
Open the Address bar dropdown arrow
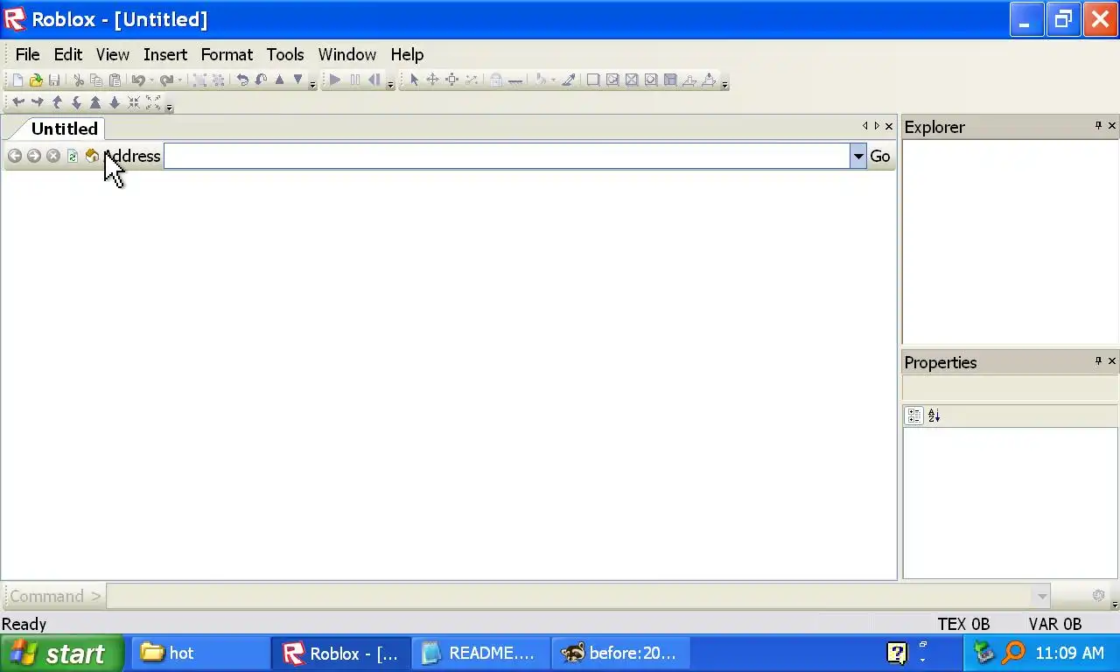pyautogui.click(x=858, y=156)
